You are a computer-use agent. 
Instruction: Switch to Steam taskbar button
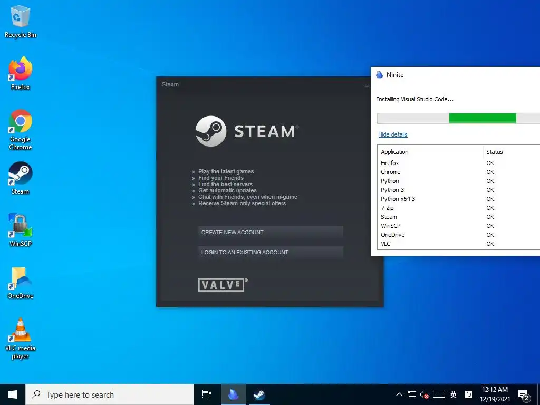pyautogui.click(x=259, y=394)
